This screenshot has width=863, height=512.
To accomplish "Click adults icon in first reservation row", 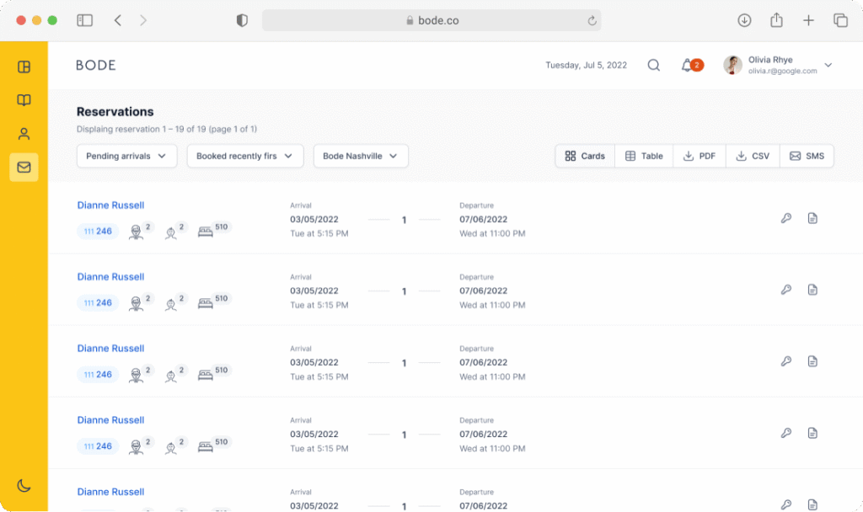I will coord(136,232).
